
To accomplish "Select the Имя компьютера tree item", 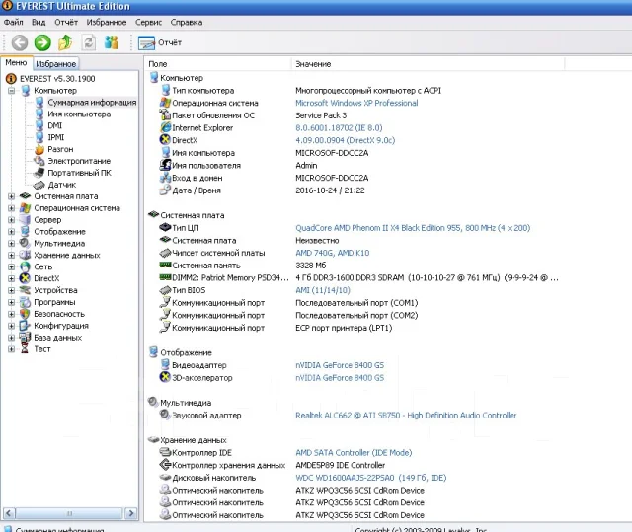I will coord(79,114).
